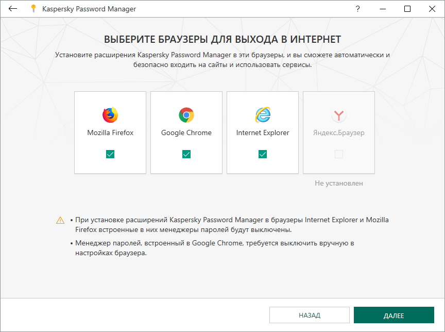Viewport: 445px width, 332px height.
Task: Click the disabled Яндекс.Браузер checkbox
Action: pyautogui.click(x=339, y=154)
